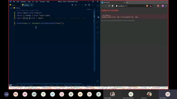Click the Attempted import error message

120,17
